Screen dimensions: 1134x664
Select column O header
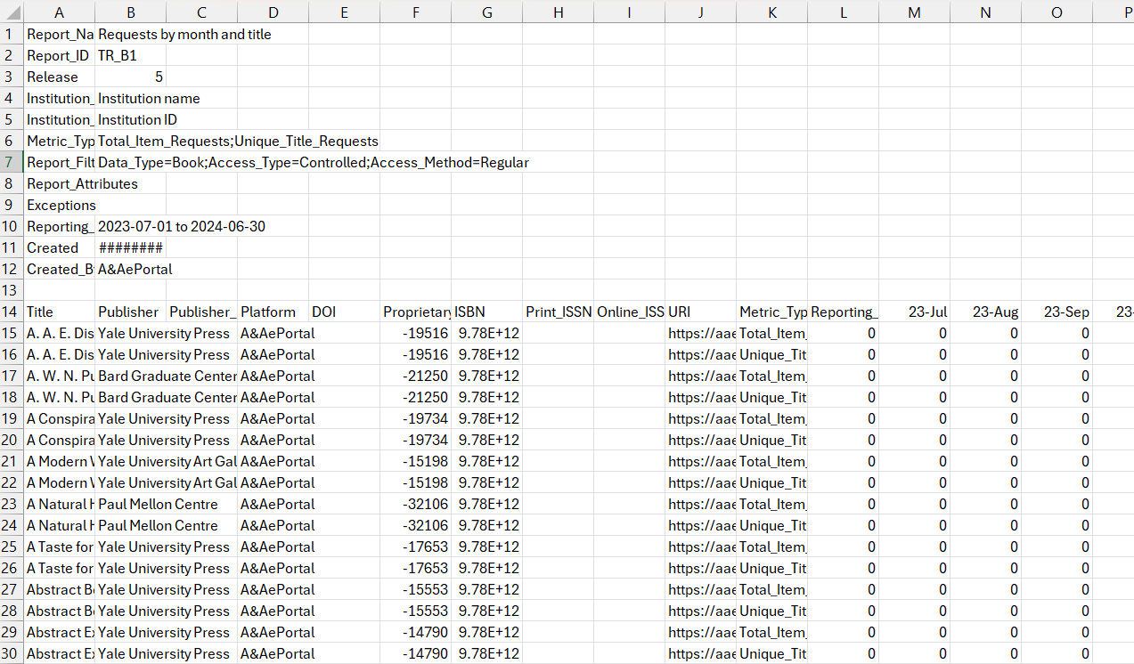pyautogui.click(x=1056, y=12)
